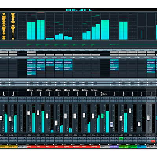The width and height of the screenshot is (157, 157).
Task: Adjust the fader on the purple -21.5 channel
Action: pyautogui.click(x=111, y=124)
